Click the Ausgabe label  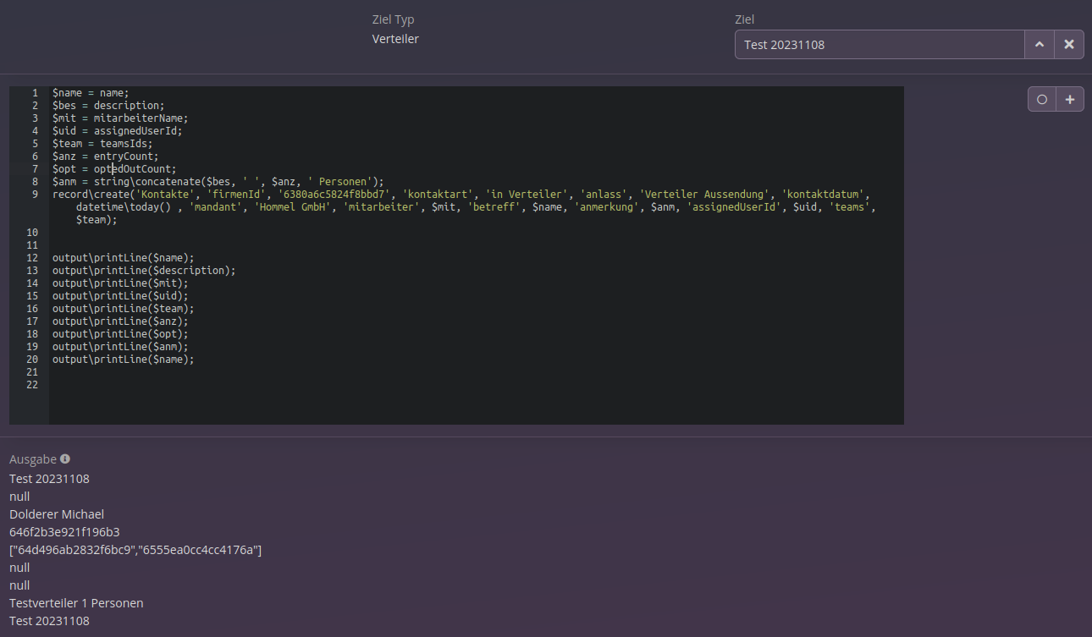click(x=33, y=459)
